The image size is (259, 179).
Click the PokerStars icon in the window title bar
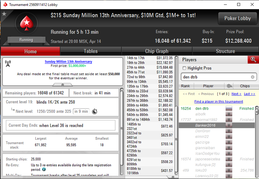coord(5,4)
